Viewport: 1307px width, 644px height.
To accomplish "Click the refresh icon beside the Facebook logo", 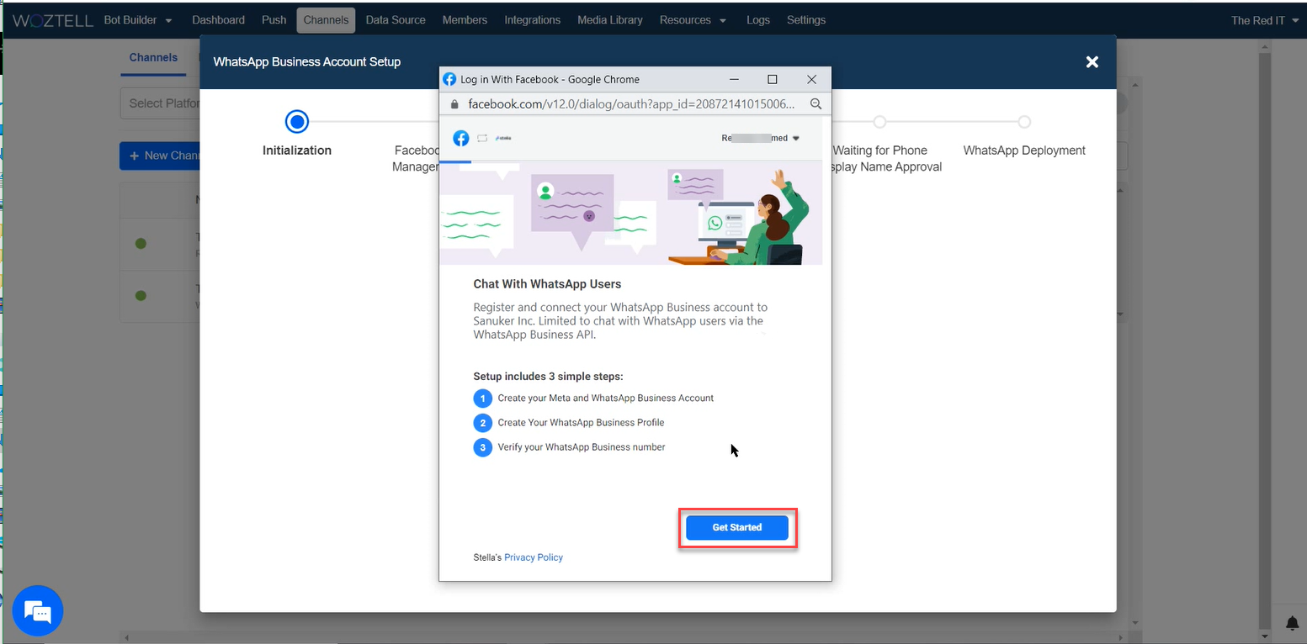I will click(482, 138).
